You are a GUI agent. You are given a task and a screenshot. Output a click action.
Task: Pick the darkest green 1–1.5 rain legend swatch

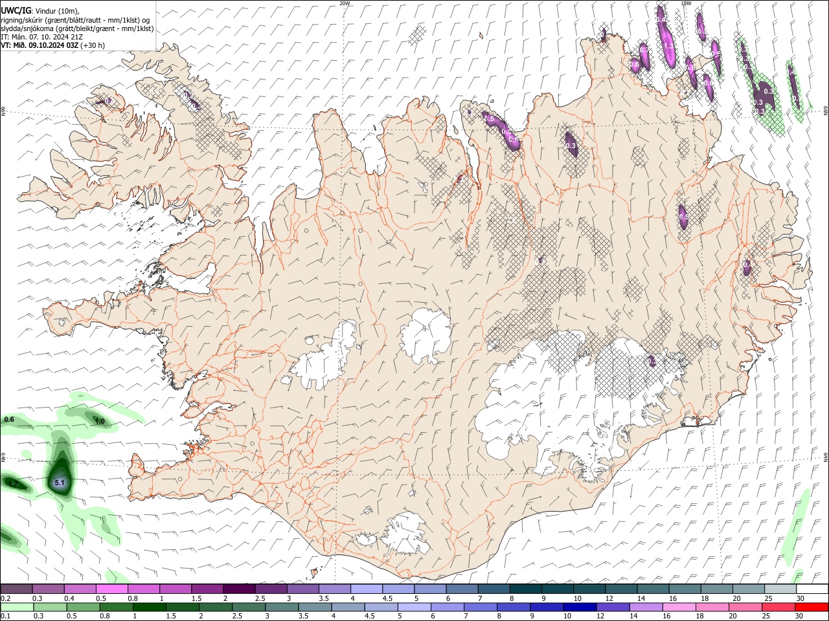point(150,607)
